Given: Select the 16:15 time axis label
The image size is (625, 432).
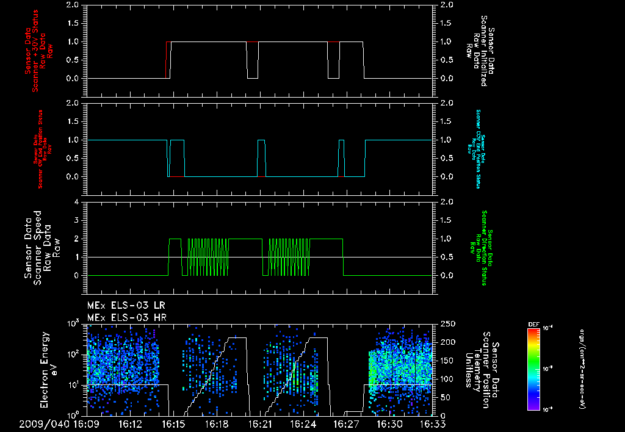Looking at the screenshot, I should coord(173,424).
